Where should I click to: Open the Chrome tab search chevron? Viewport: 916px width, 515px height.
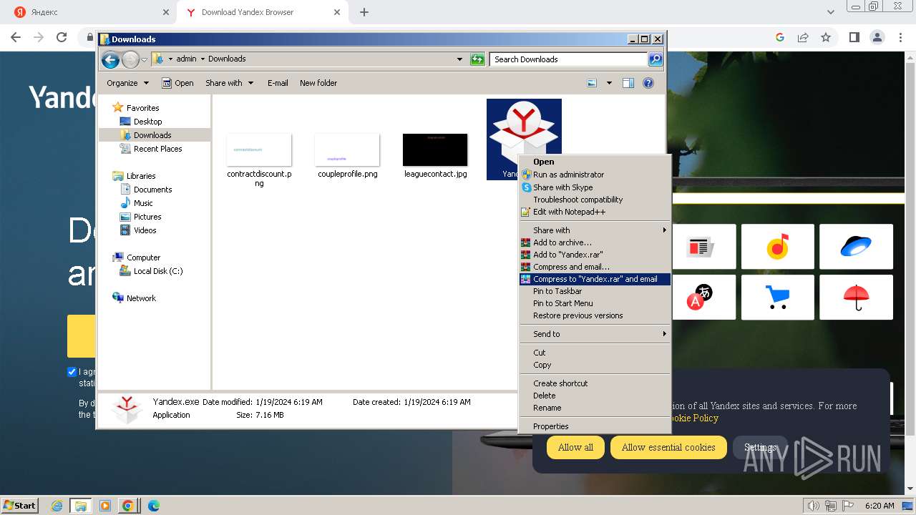830,12
